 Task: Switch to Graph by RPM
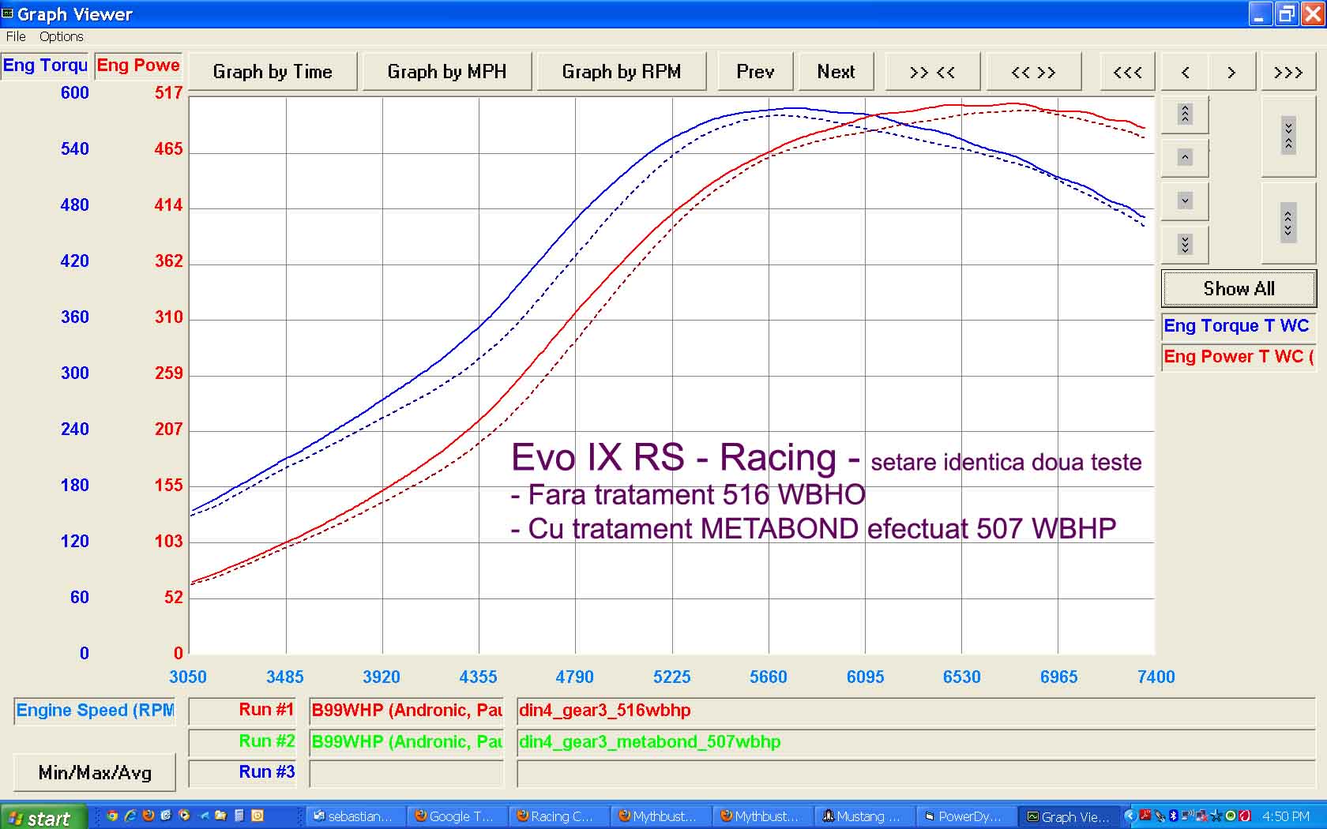622,72
